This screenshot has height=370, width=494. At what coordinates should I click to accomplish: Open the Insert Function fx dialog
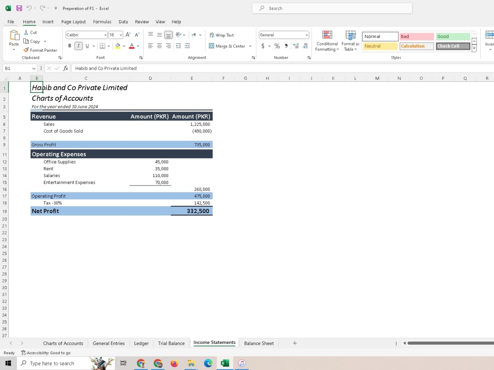pos(66,68)
